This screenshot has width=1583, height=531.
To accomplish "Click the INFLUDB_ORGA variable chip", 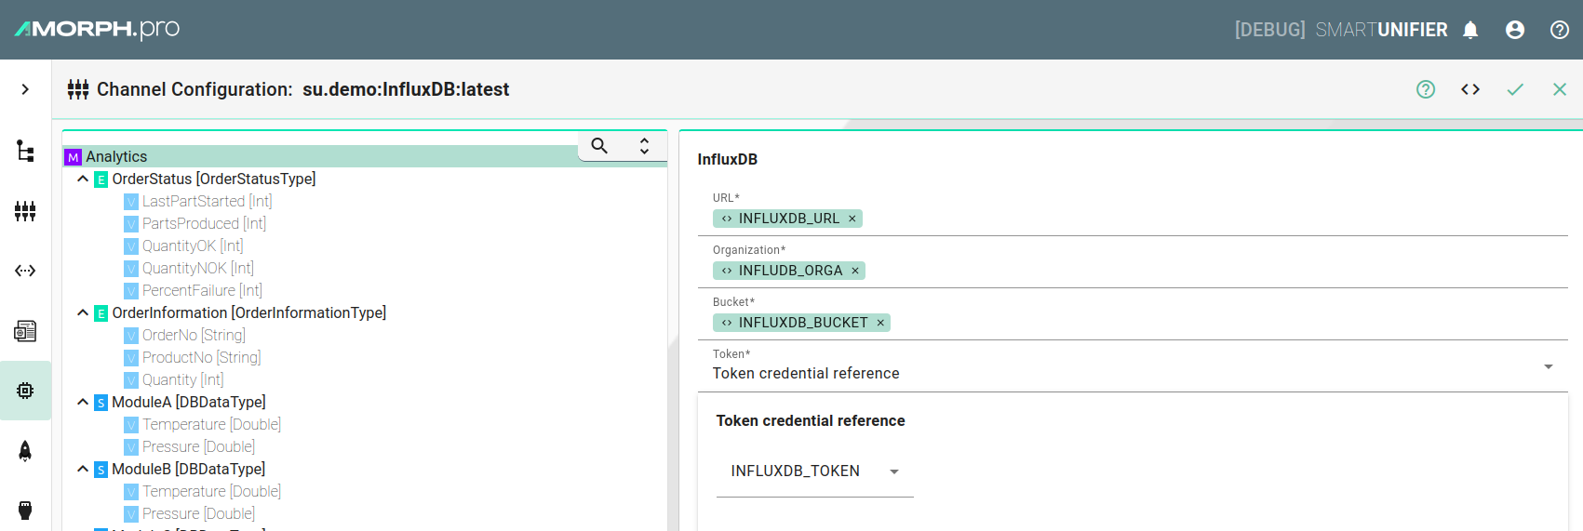I will [789, 271].
